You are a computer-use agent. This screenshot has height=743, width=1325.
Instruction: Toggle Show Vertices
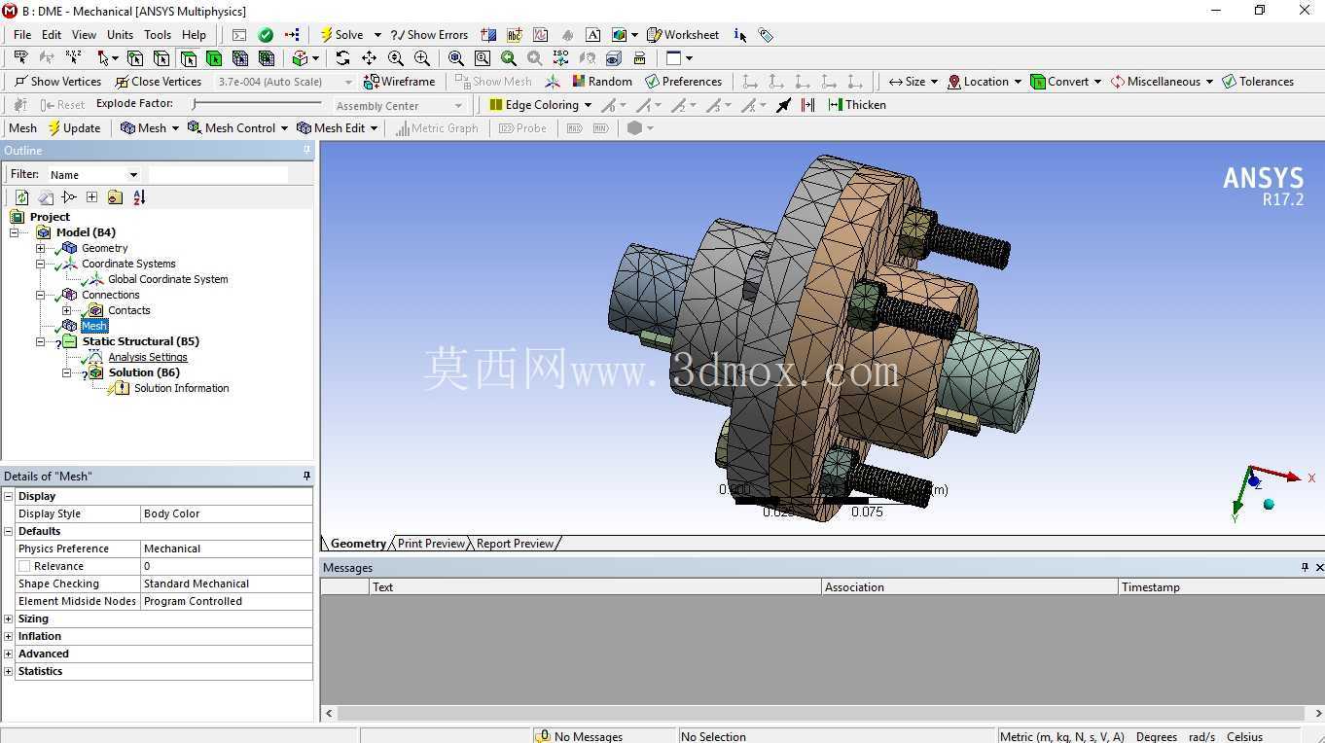pos(57,82)
